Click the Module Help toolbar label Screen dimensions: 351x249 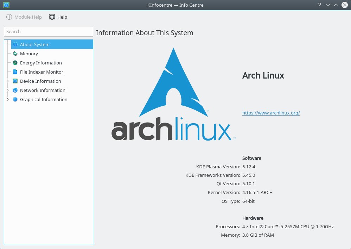pyautogui.click(x=28, y=17)
